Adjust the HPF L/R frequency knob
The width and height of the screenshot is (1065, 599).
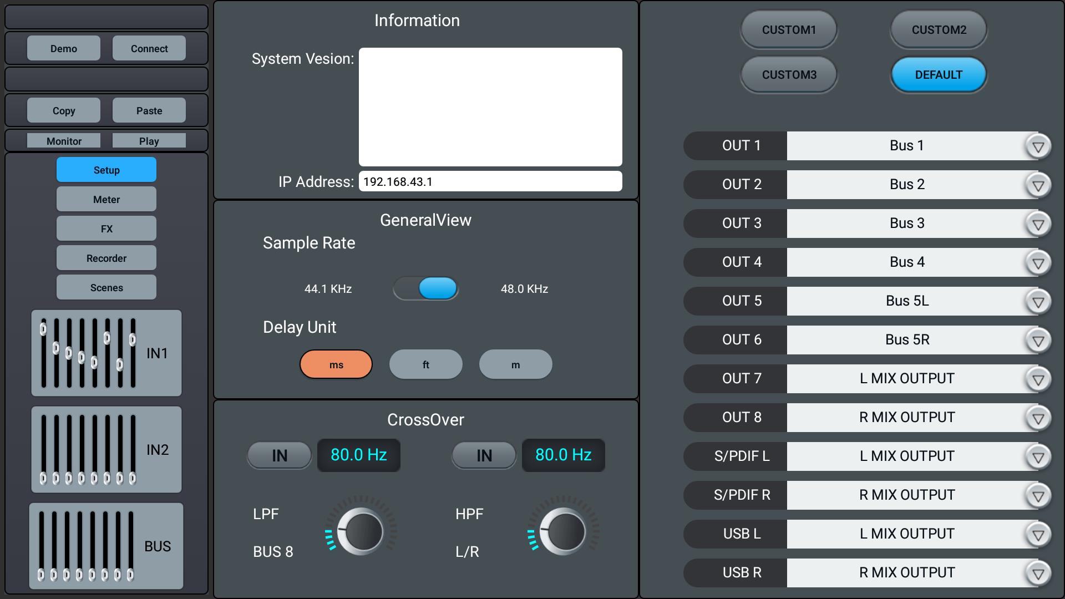(563, 531)
